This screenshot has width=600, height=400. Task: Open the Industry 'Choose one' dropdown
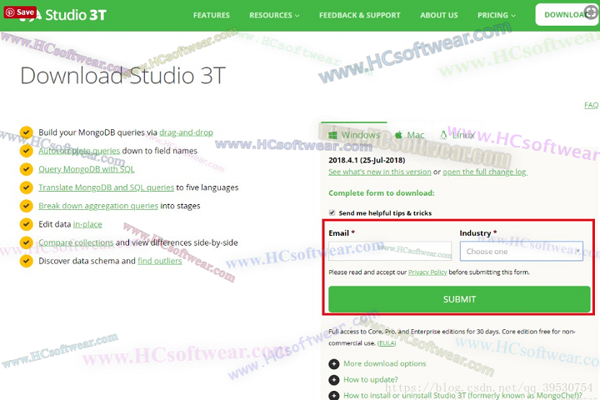(x=521, y=251)
